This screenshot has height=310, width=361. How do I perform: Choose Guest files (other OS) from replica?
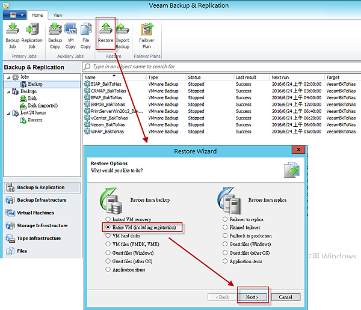225,253
